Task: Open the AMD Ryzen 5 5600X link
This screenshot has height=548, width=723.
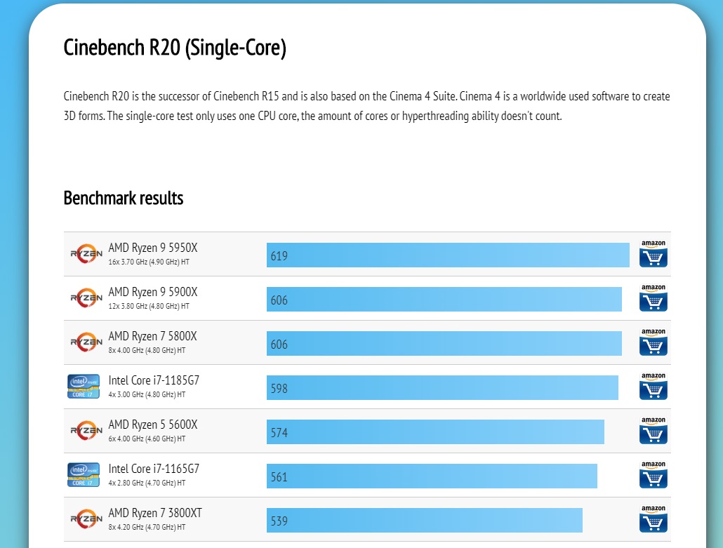Action: click(x=153, y=425)
